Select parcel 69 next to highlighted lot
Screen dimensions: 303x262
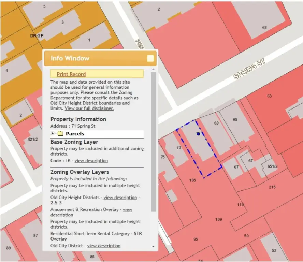[216, 123]
